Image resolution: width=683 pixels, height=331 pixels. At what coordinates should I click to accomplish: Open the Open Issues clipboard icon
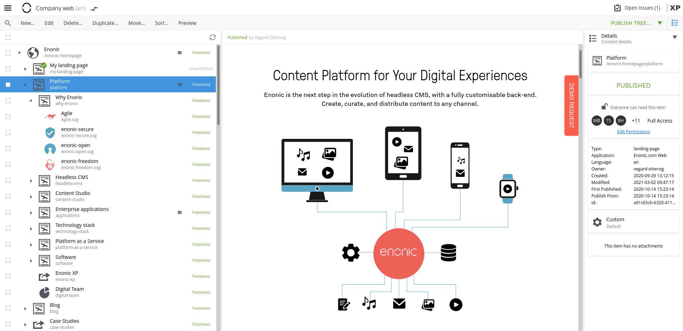tap(618, 8)
